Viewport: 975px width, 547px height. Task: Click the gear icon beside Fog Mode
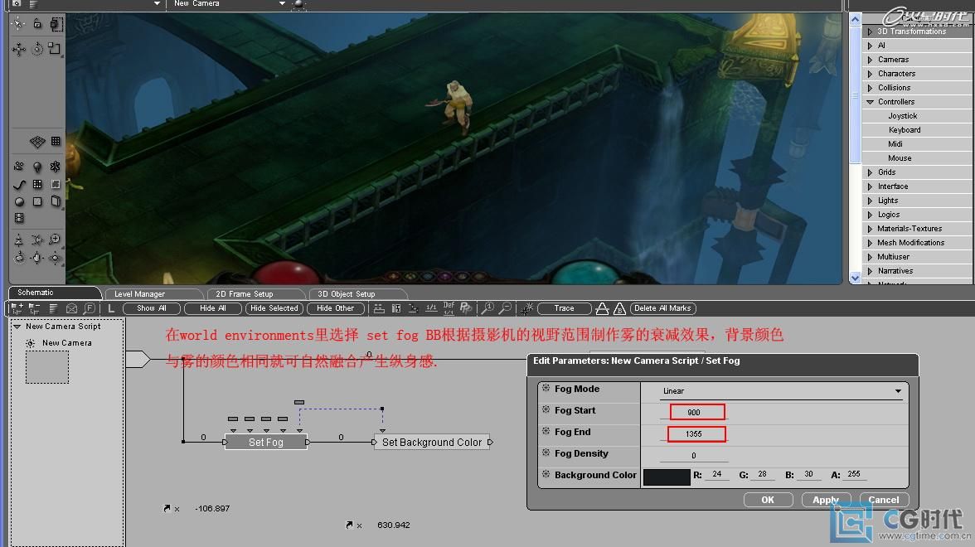point(546,388)
